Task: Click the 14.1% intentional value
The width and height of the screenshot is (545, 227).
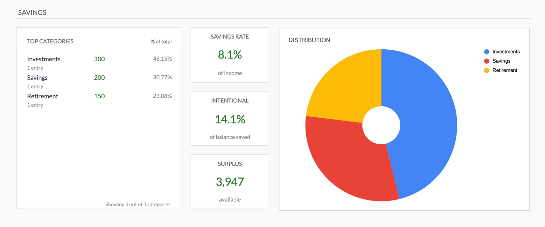Action: click(x=230, y=119)
